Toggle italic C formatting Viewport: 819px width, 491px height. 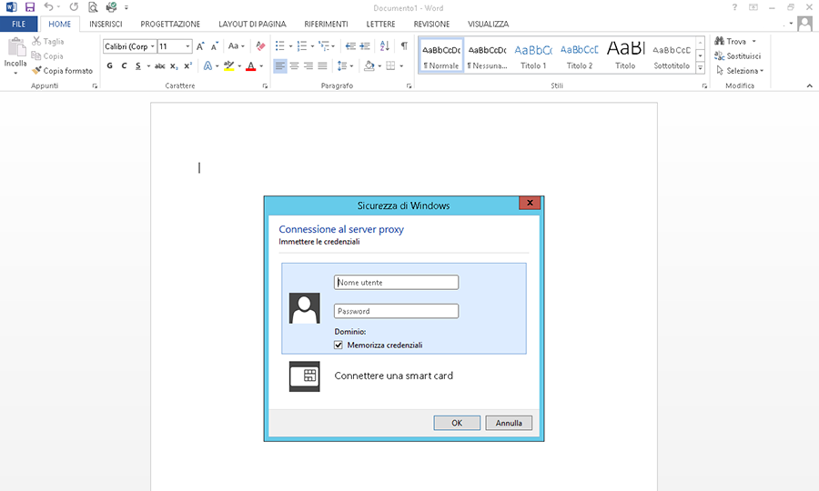point(124,65)
